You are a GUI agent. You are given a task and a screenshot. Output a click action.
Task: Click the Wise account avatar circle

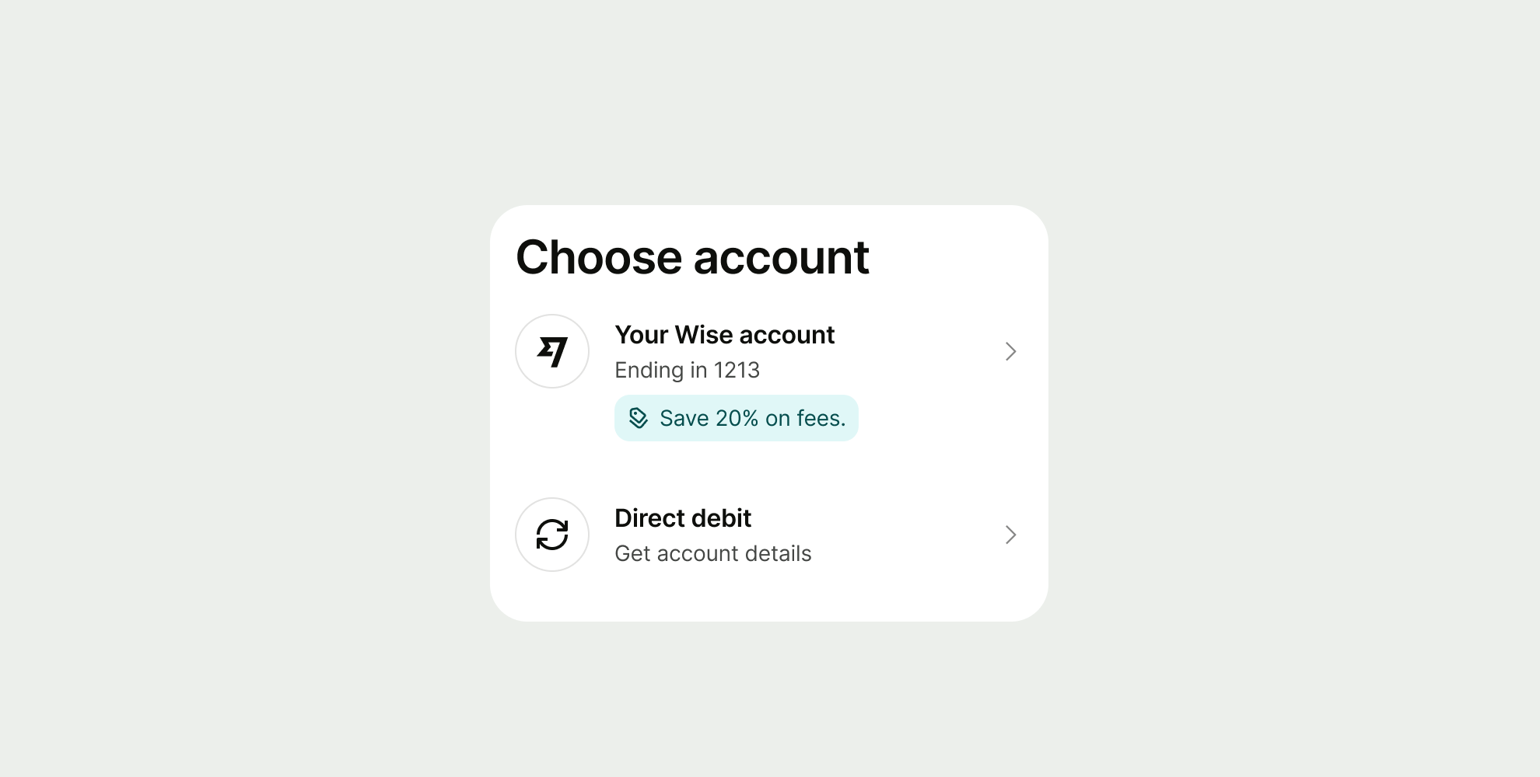(552, 350)
